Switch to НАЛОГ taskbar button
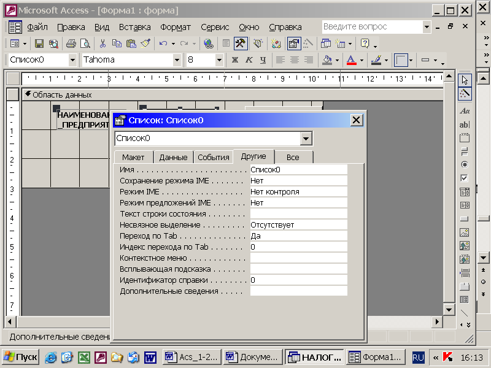 314,357
